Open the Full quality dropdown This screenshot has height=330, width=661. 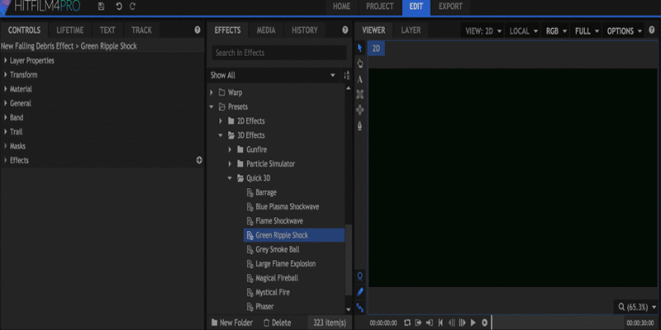point(587,31)
